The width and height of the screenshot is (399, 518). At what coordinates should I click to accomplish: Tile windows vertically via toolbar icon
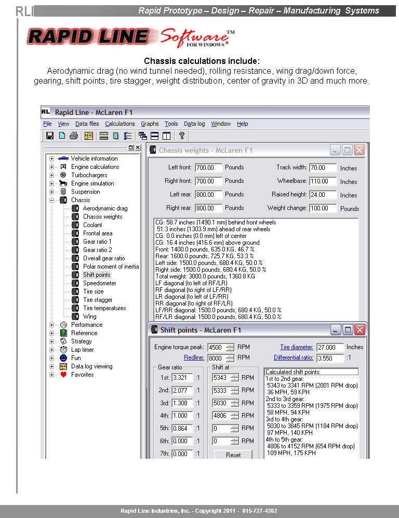point(166,136)
